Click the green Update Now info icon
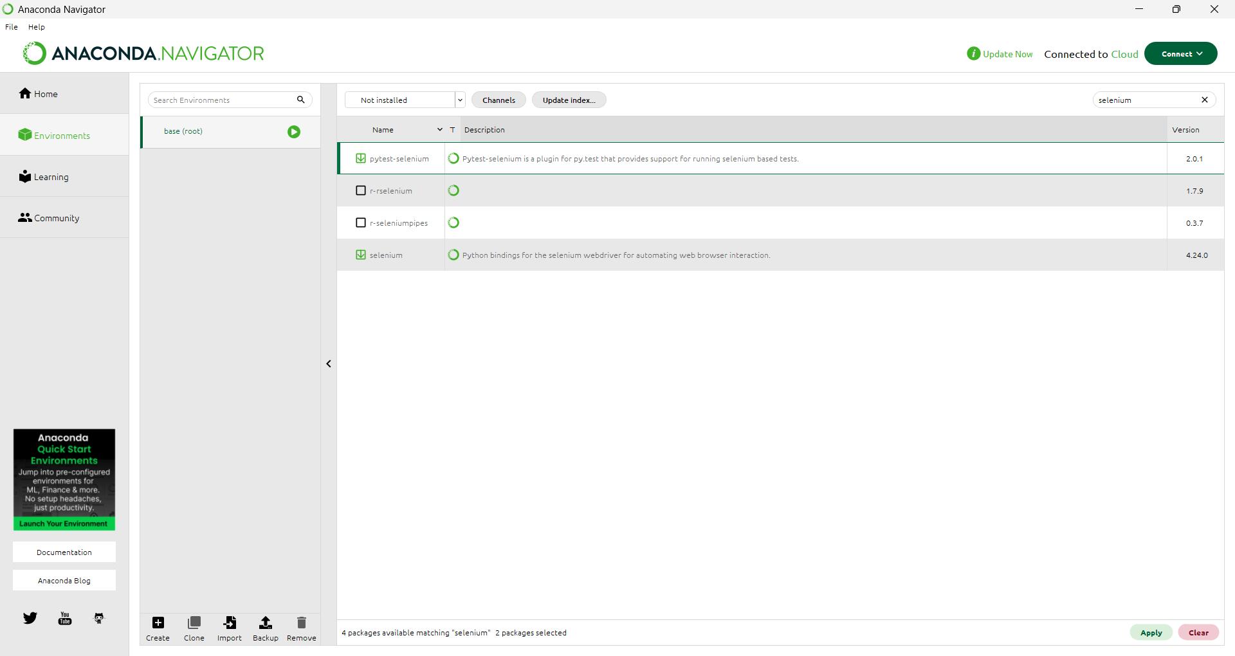 tap(973, 53)
